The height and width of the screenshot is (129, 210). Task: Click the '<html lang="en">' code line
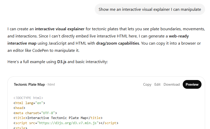pyautogui.click(x=29, y=103)
